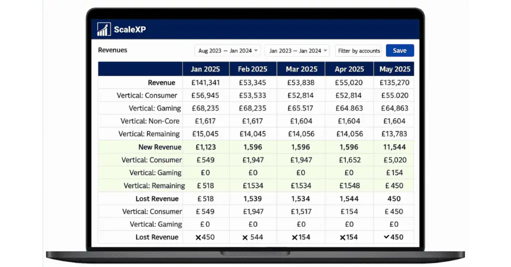Click £1,604 under May 2025
511x267 pixels.
(394, 121)
